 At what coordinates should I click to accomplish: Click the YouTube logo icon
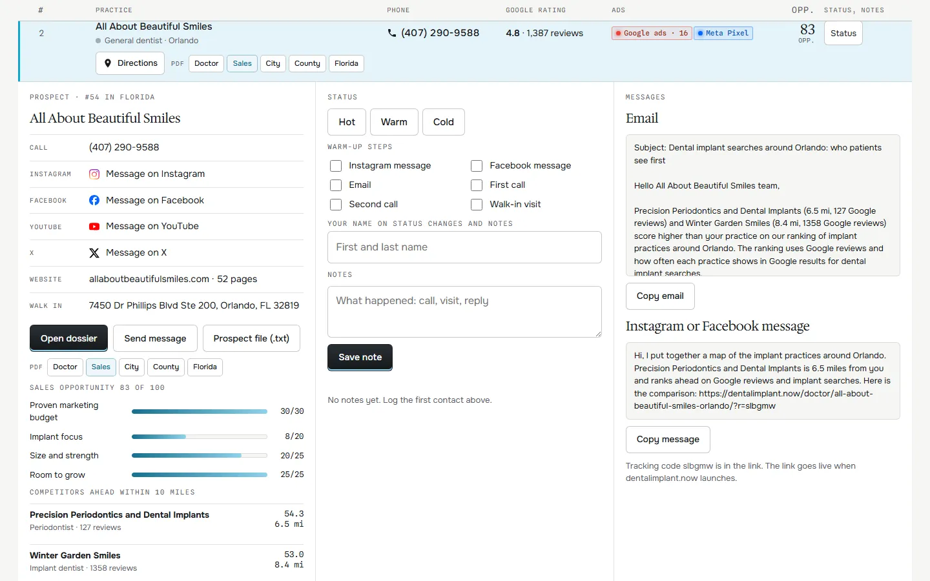[x=94, y=227]
